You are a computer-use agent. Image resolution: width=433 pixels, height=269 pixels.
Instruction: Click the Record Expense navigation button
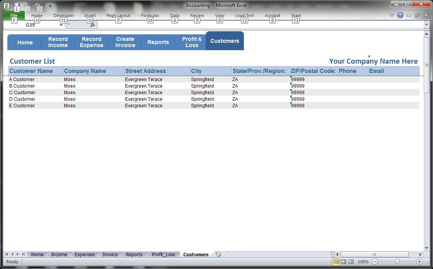pos(92,42)
